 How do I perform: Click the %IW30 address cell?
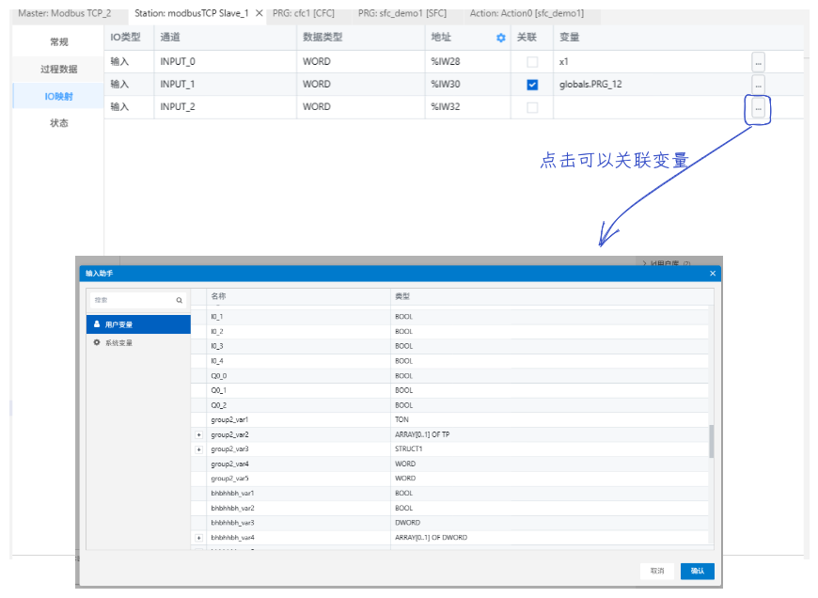pyautogui.click(x=467, y=84)
